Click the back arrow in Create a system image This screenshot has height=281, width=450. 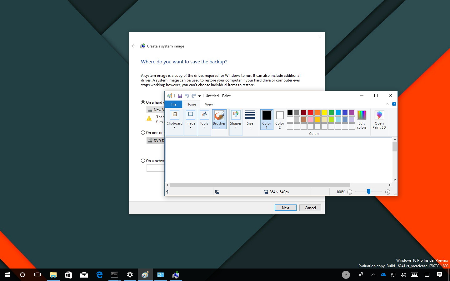tap(133, 46)
